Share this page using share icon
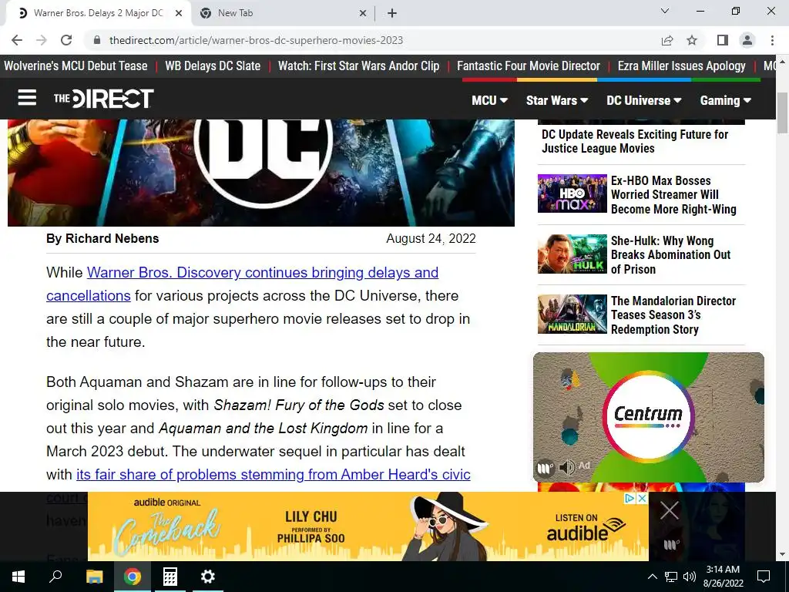This screenshot has height=592, width=789. click(667, 40)
